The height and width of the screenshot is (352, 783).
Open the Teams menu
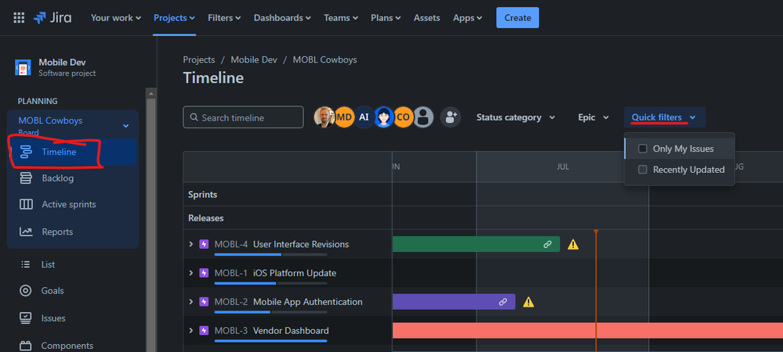point(341,18)
